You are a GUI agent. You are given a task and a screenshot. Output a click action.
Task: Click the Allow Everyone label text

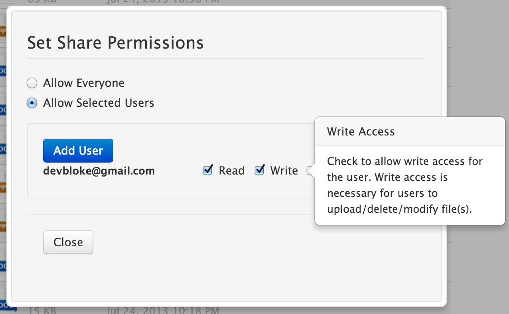[x=84, y=83]
